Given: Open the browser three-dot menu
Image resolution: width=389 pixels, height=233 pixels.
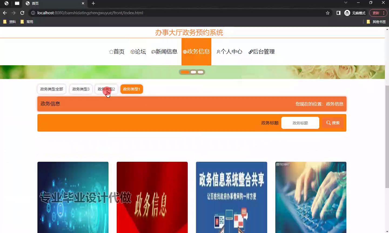Looking at the screenshot, I should pos(384,13).
